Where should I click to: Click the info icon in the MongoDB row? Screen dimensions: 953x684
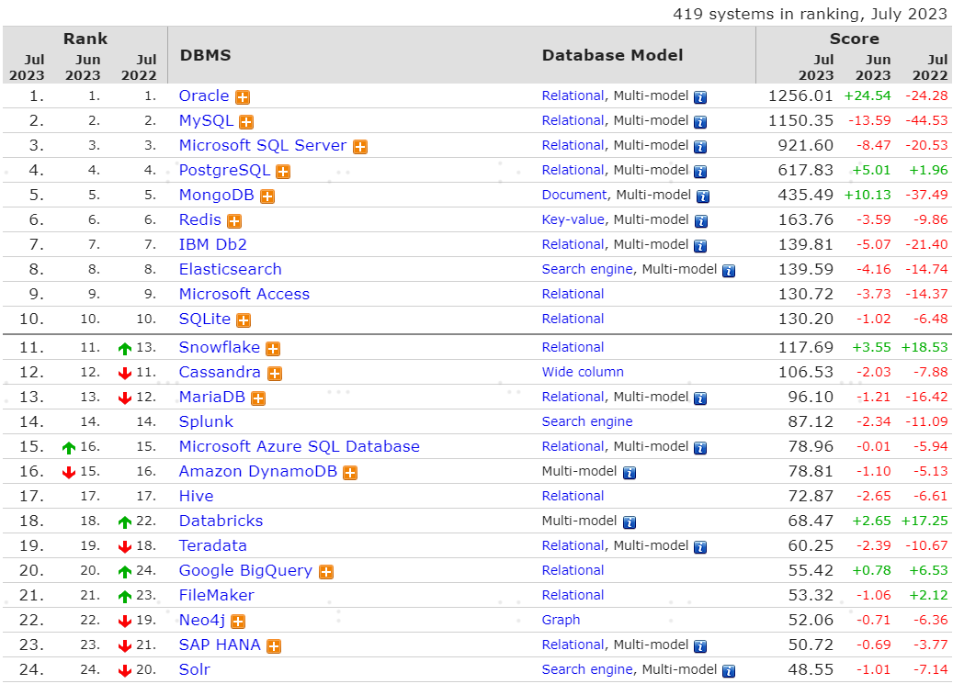pos(703,196)
